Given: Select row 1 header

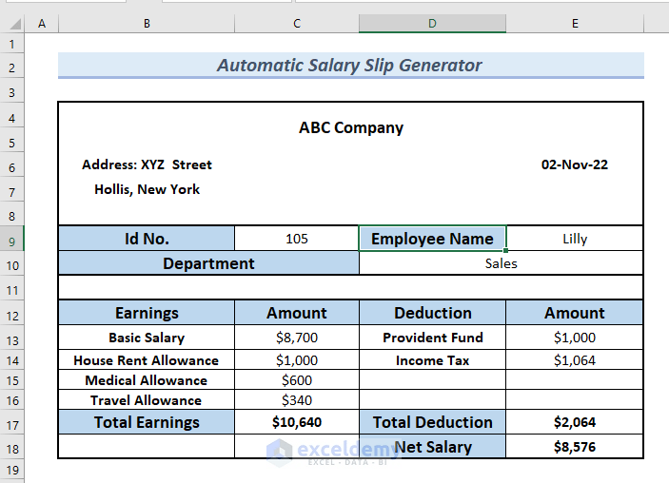Looking at the screenshot, I should 12,44.
